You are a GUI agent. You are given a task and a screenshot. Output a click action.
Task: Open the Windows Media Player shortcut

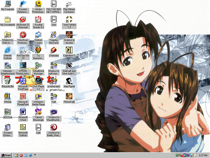38,96
